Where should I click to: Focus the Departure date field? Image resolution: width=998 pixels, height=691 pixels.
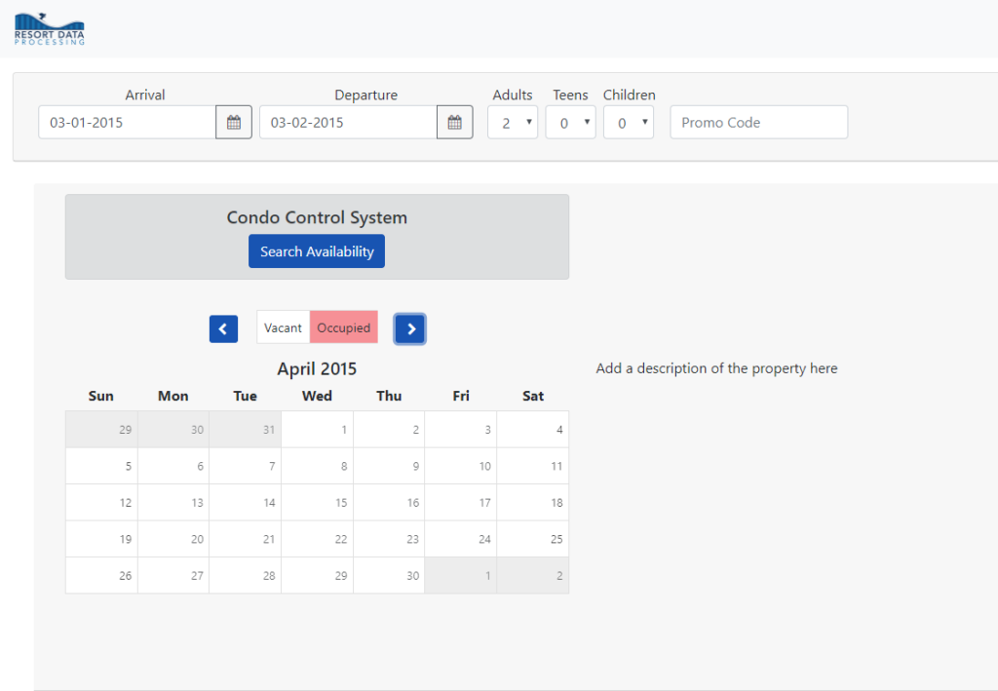pyautogui.click(x=348, y=122)
